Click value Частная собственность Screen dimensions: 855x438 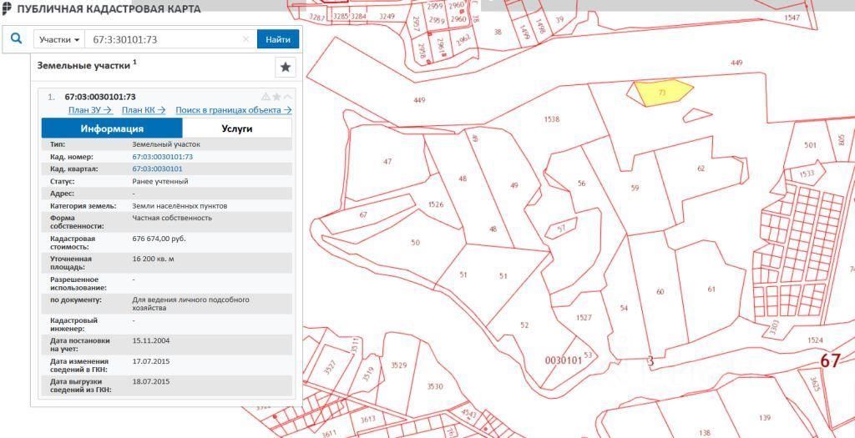(x=172, y=218)
